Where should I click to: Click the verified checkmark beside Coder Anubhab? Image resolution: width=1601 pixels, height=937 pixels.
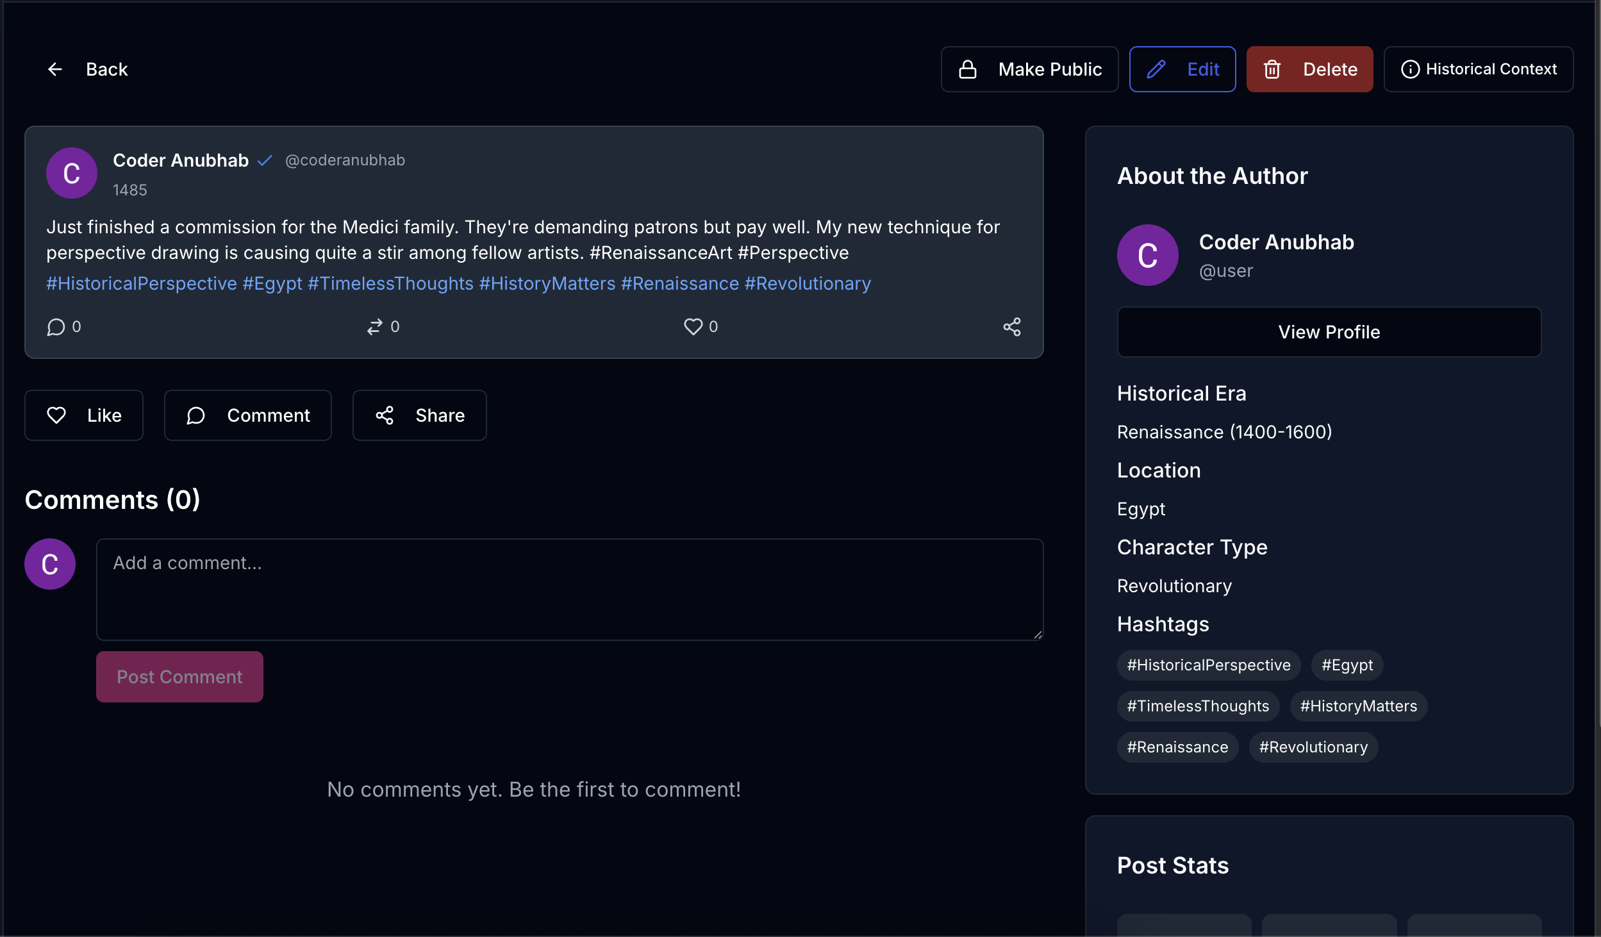265,160
